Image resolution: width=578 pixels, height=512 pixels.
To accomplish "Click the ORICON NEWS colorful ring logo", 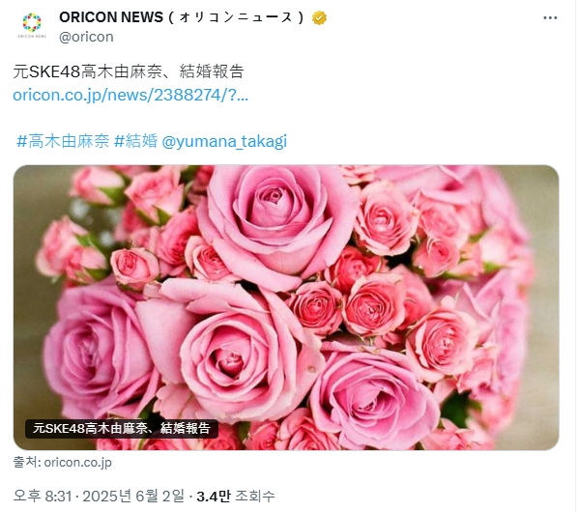I will coord(32,22).
